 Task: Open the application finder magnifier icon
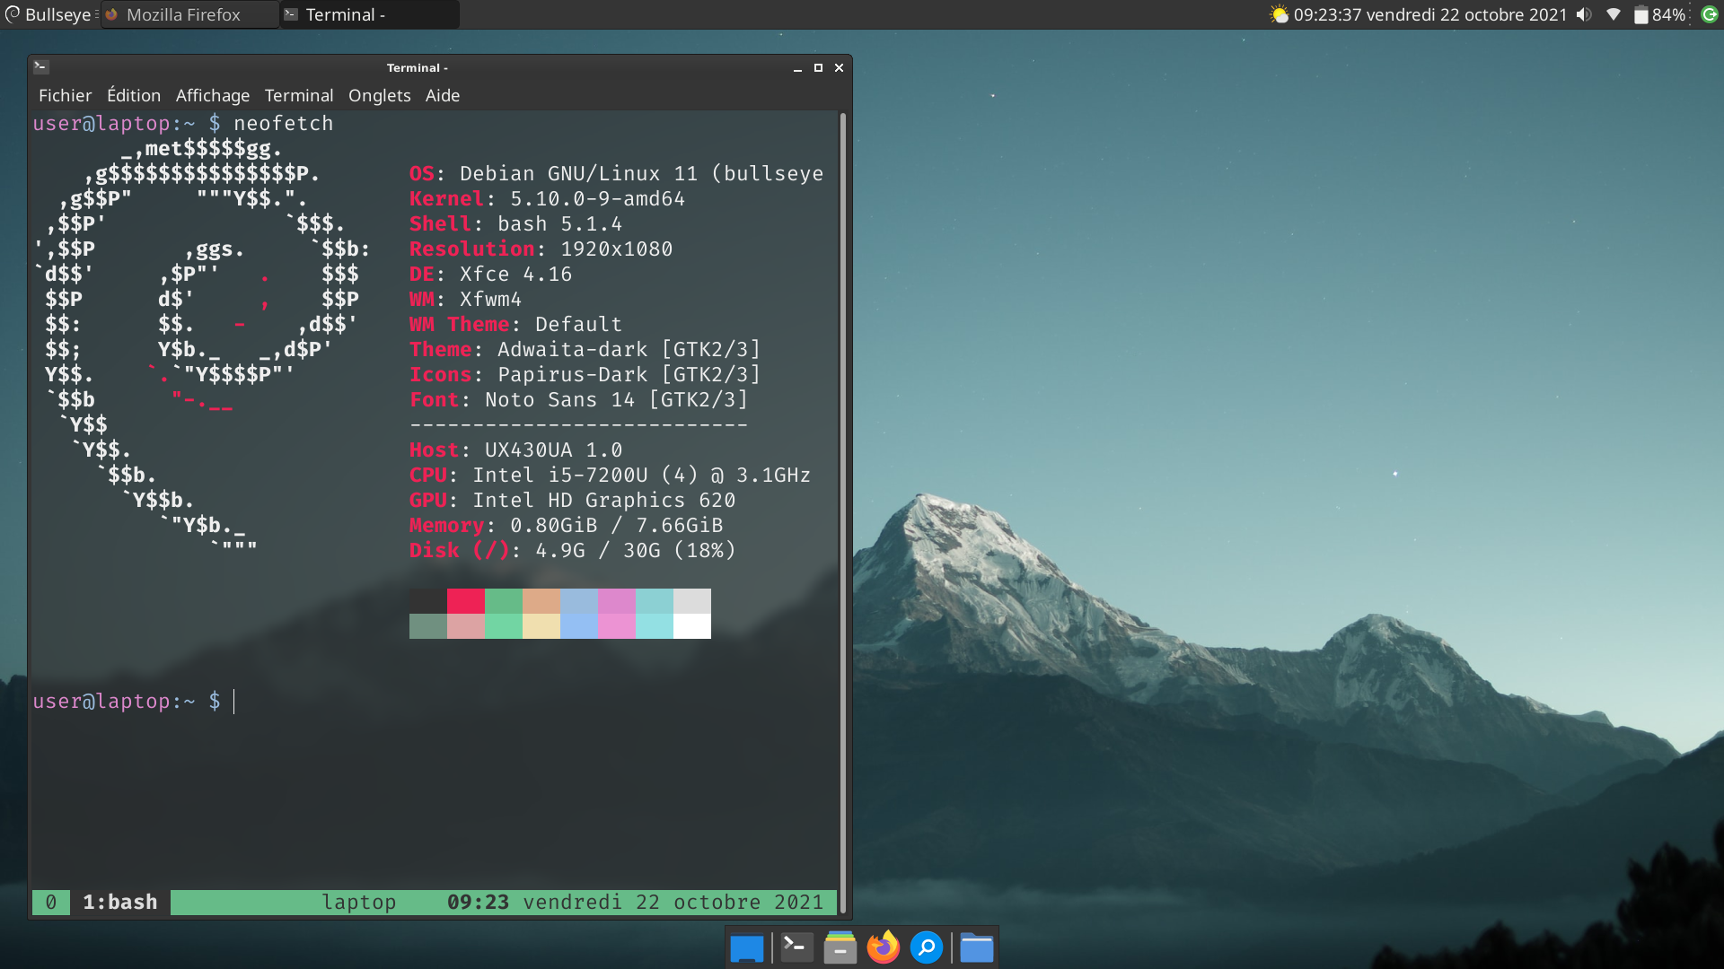coord(926,947)
